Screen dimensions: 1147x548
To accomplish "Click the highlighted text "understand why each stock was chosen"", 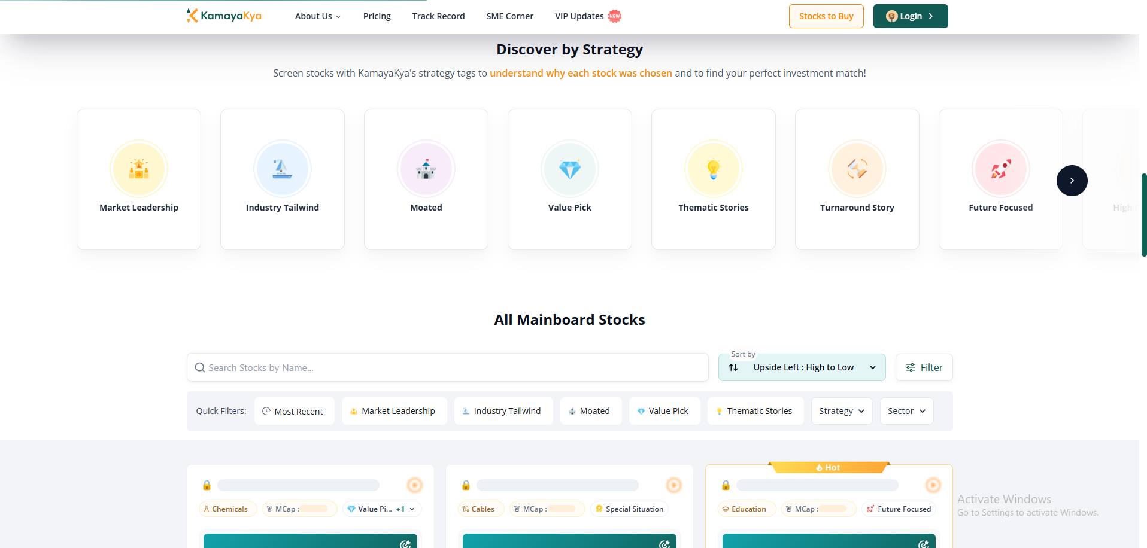I will point(581,73).
